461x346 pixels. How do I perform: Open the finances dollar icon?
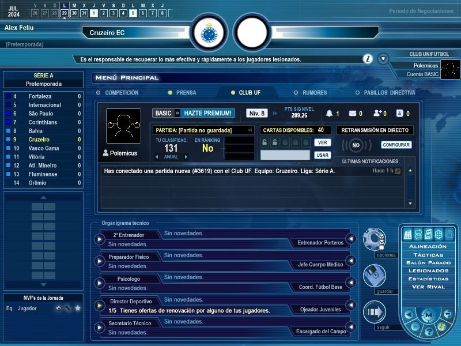point(439,235)
